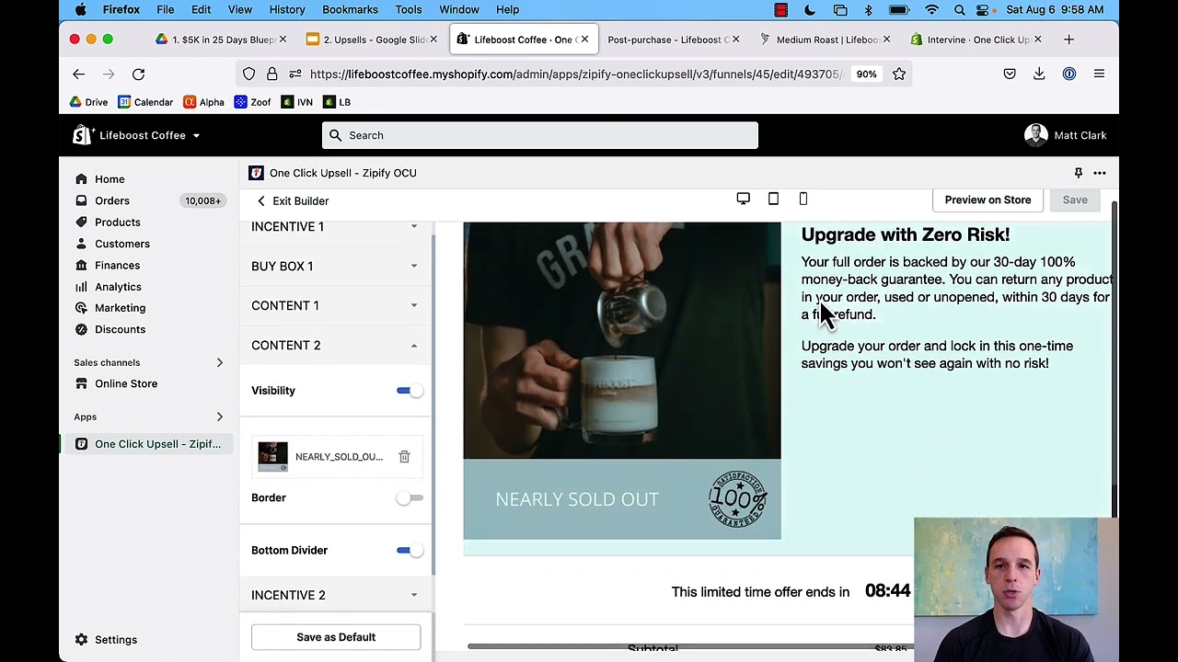The width and height of the screenshot is (1178, 662).
Task: Open a new browser tab
Action: 1068,40
